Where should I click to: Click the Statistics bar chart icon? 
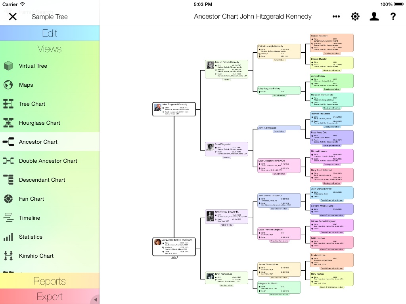8,237
